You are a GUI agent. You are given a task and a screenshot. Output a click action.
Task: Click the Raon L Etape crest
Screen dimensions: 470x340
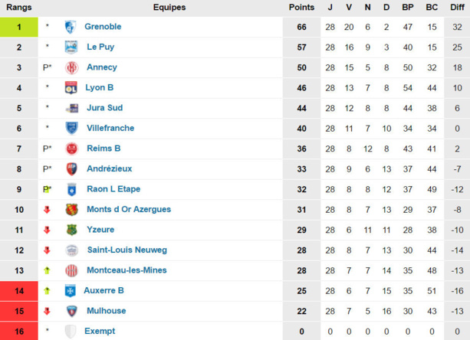tap(71, 189)
